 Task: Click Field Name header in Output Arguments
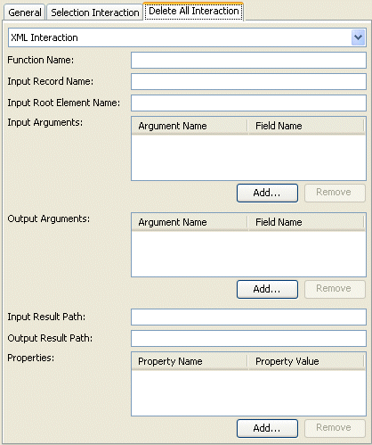(x=306, y=222)
